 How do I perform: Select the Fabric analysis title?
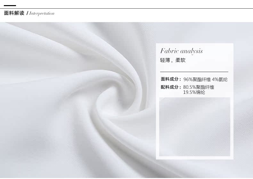(181, 51)
